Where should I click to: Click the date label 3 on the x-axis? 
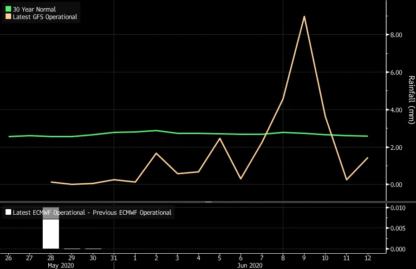[177, 258]
